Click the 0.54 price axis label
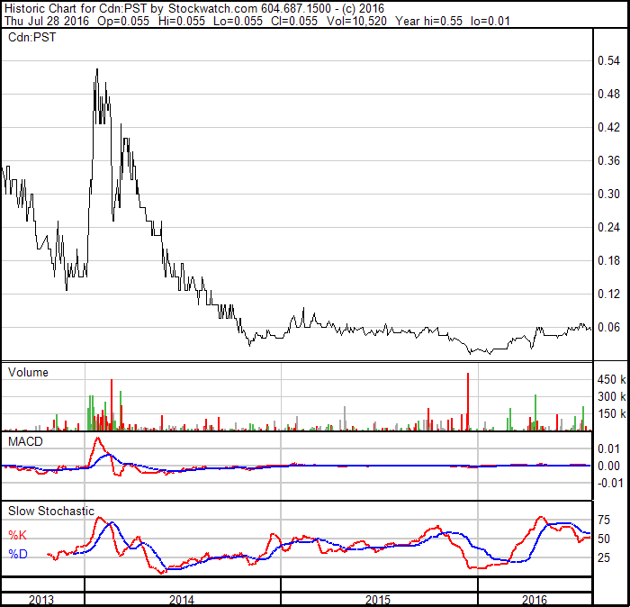The width and height of the screenshot is (630, 607). click(608, 60)
